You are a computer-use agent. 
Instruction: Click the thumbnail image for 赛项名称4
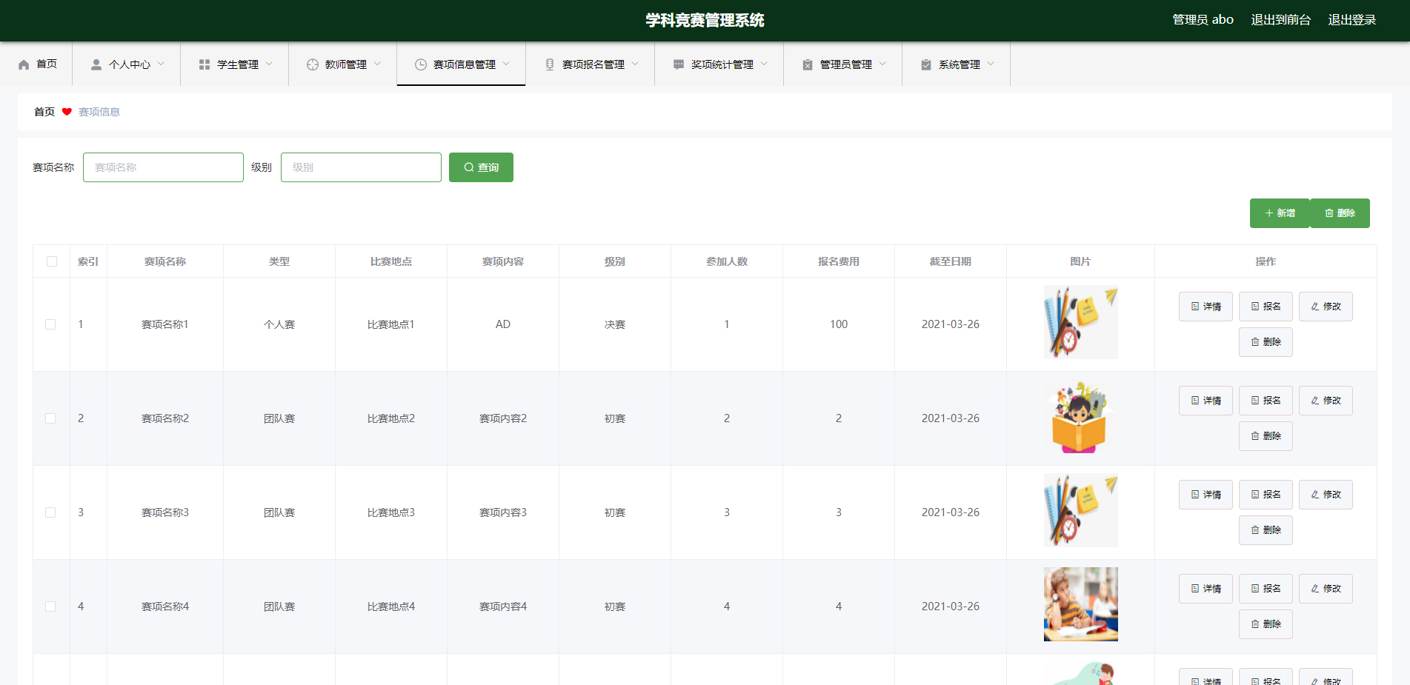tap(1080, 604)
